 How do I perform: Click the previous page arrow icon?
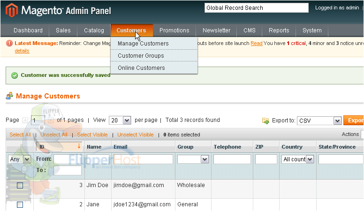coord(25,120)
